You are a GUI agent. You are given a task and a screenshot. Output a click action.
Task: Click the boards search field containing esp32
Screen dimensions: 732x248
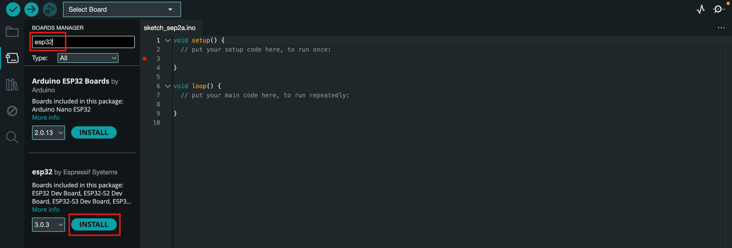pos(83,42)
